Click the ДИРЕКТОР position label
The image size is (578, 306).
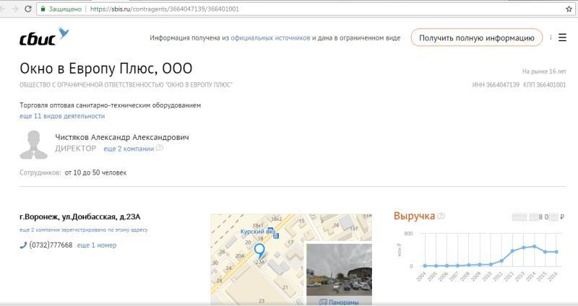tap(76, 149)
